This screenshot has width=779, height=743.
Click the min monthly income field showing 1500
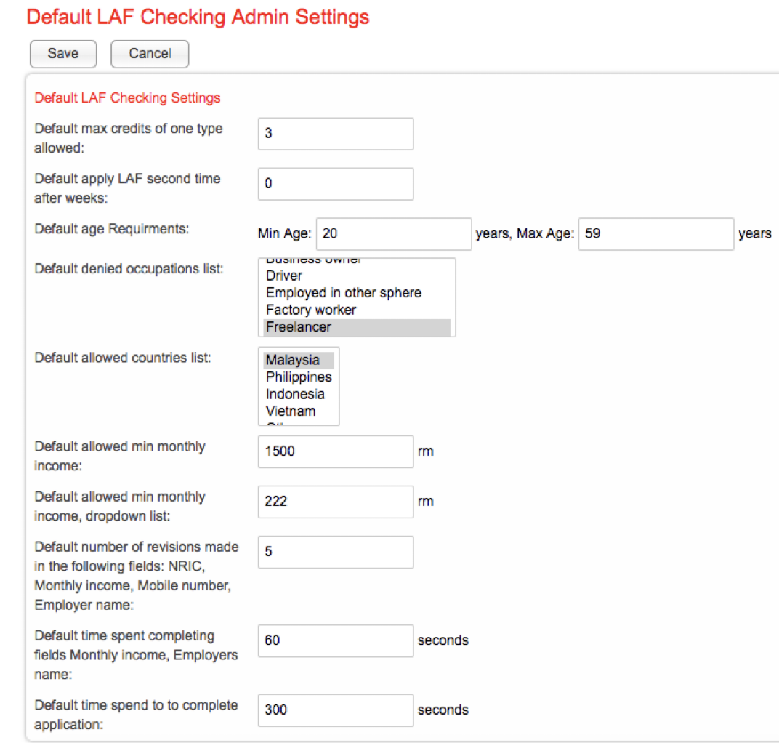pos(335,451)
